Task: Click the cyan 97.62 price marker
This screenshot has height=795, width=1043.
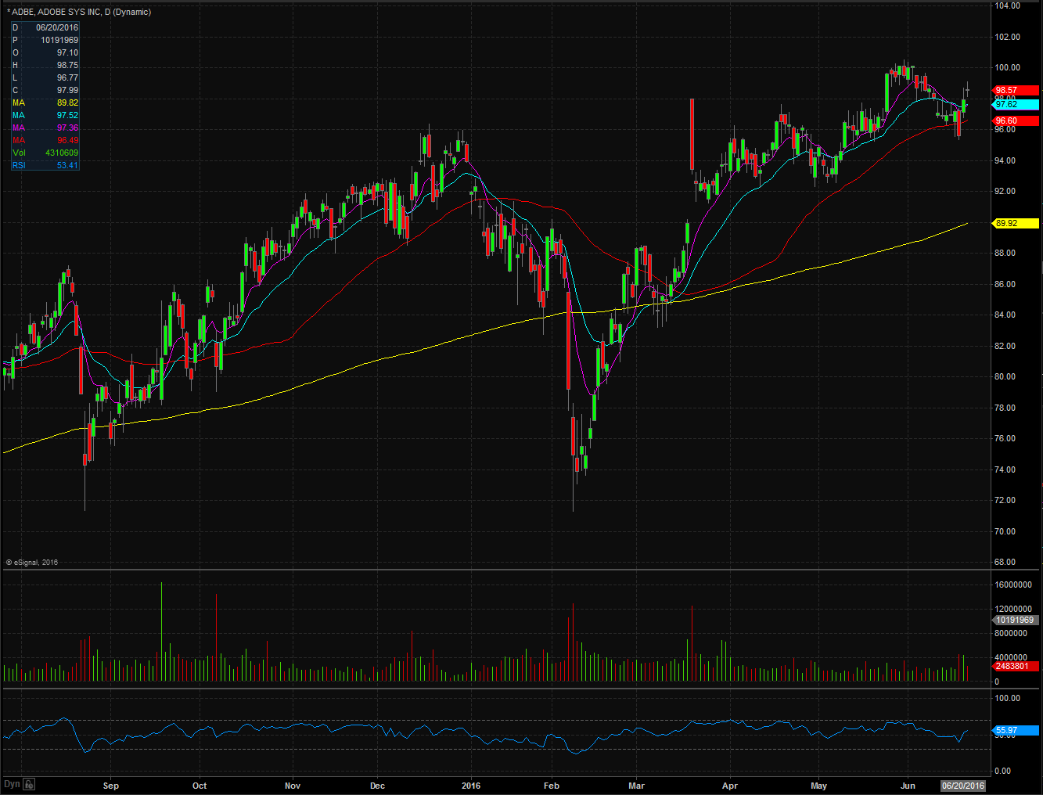Action: point(1015,104)
